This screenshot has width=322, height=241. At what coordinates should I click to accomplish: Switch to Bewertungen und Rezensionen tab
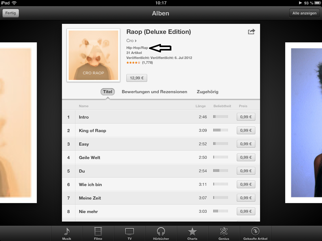click(x=154, y=92)
